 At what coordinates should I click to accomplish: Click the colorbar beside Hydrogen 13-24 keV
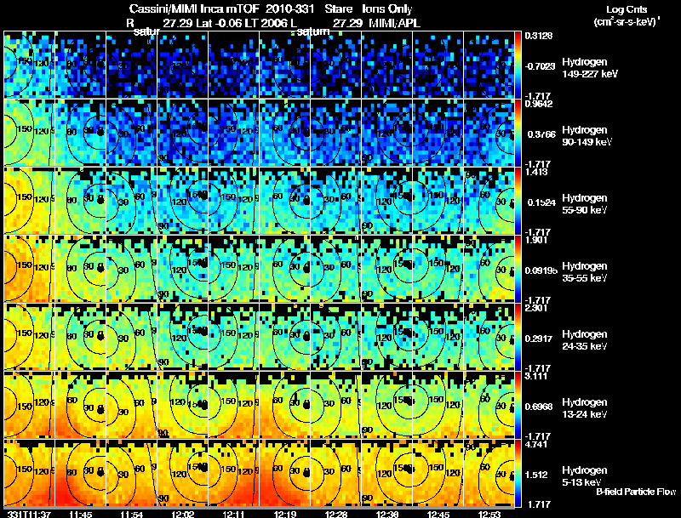pyautogui.click(x=518, y=406)
